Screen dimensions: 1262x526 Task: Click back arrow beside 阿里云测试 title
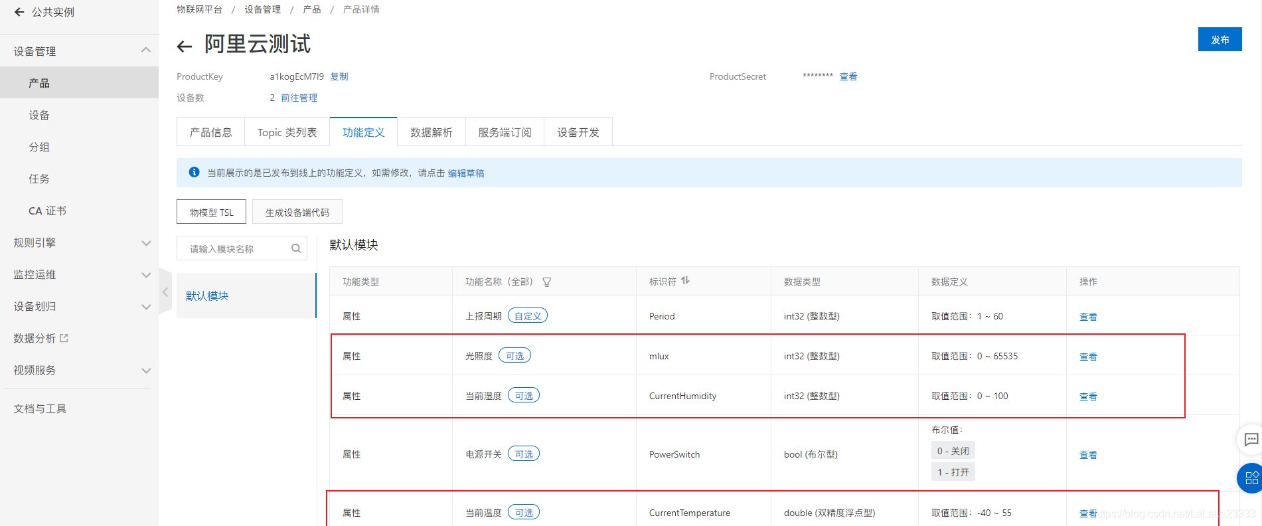pos(184,46)
